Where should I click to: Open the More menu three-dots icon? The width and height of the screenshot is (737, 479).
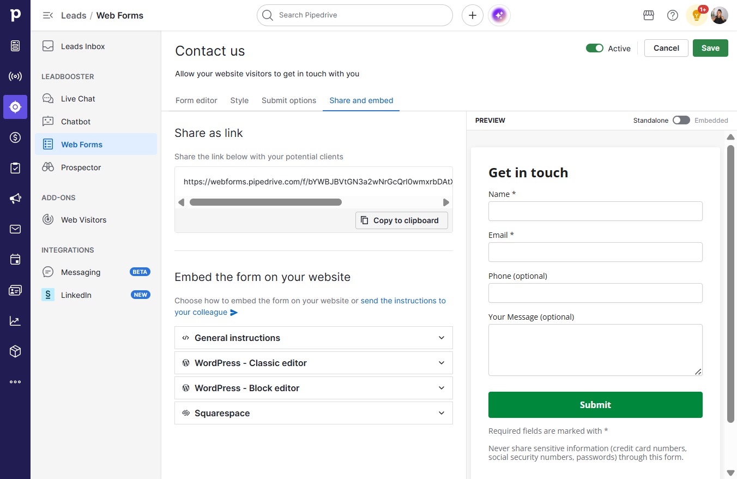(x=15, y=382)
